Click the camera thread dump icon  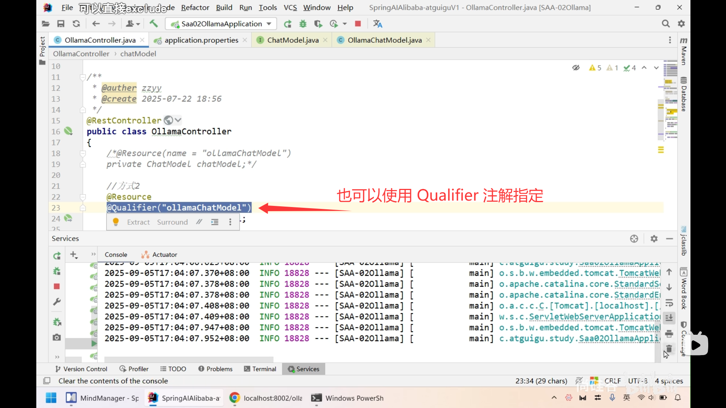click(x=57, y=337)
